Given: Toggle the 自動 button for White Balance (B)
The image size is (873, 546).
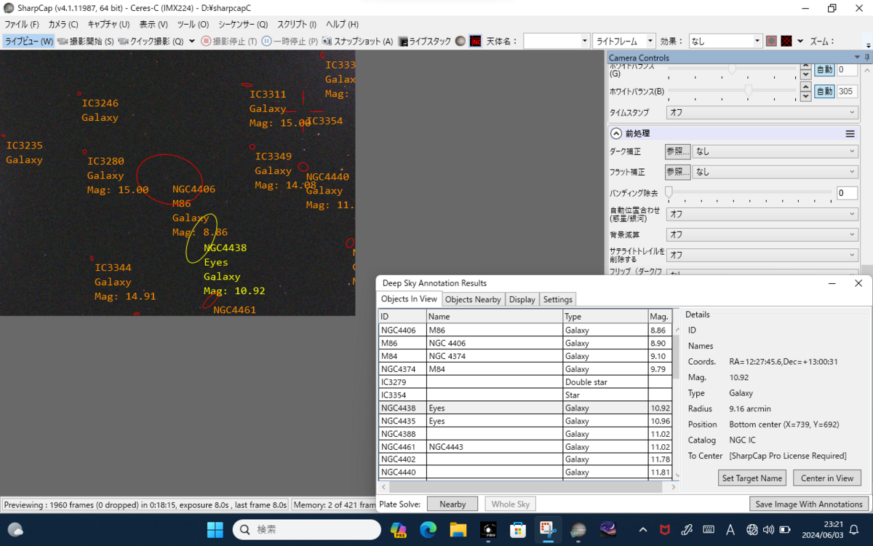Looking at the screenshot, I should tap(824, 91).
